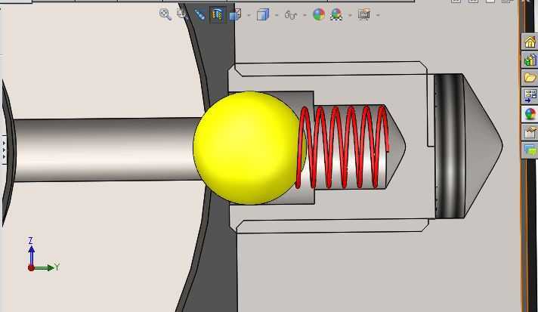Click the Hide/Show Items glasses icon
Image resolution: width=538 pixels, height=312 pixels.
tap(291, 15)
